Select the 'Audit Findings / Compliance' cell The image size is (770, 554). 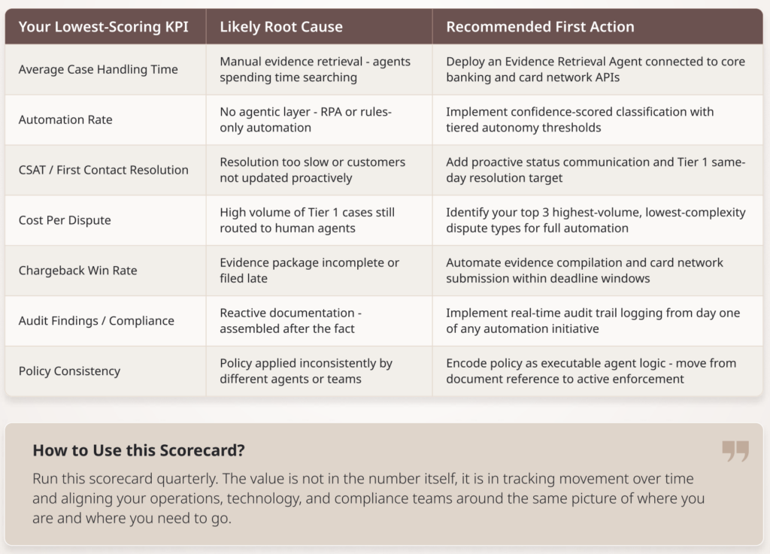pyautogui.click(x=96, y=320)
